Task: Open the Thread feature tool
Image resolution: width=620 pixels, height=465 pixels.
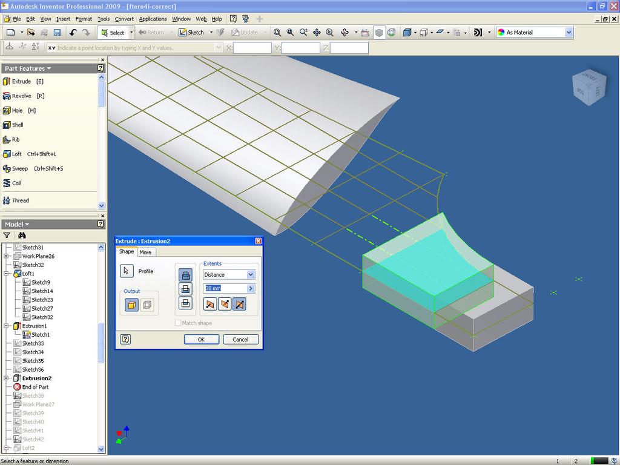Action: coord(16,200)
